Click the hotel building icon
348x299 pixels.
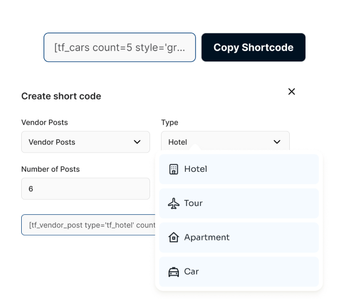pos(173,169)
